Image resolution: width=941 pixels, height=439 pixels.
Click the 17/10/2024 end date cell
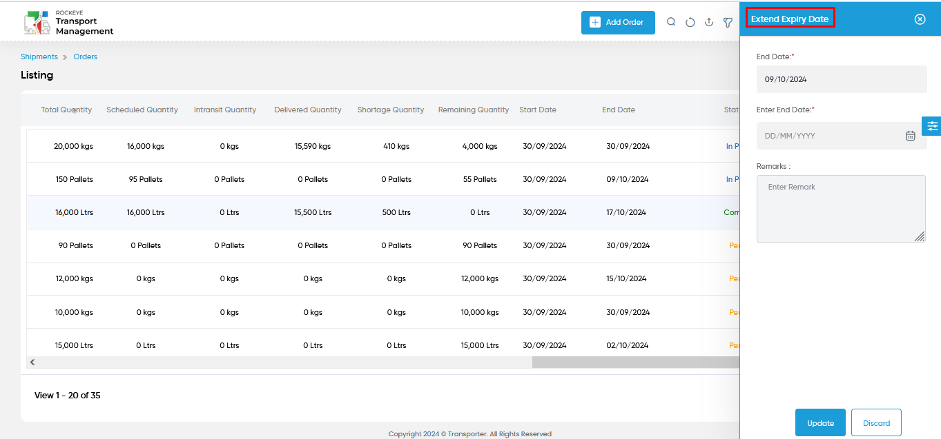pyautogui.click(x=626, y=212)
